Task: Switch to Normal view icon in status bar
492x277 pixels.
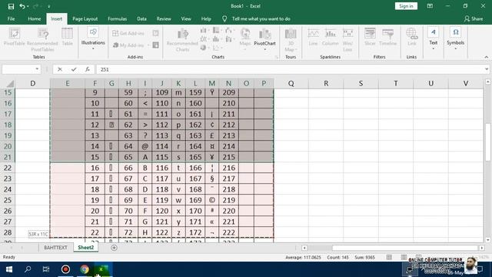Action: click(x=389, y=257)
